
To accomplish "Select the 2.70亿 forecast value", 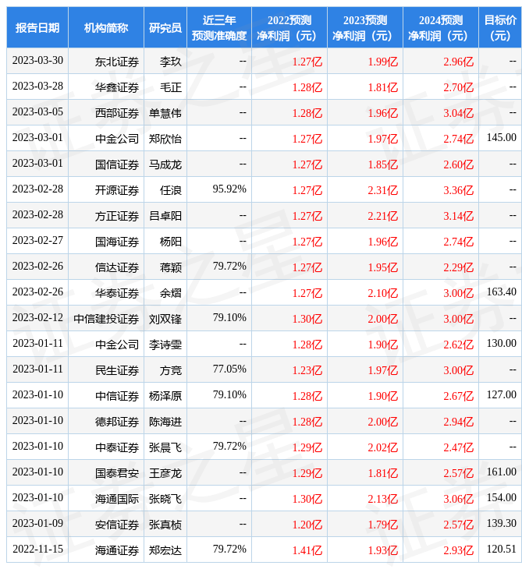I will pyautogui.click(x=459, y=87).
